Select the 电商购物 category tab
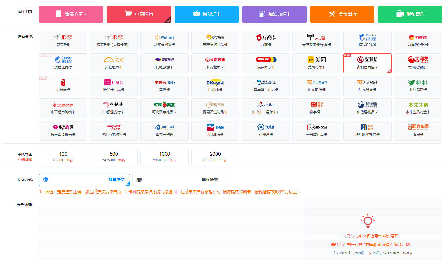 point(139,14)
